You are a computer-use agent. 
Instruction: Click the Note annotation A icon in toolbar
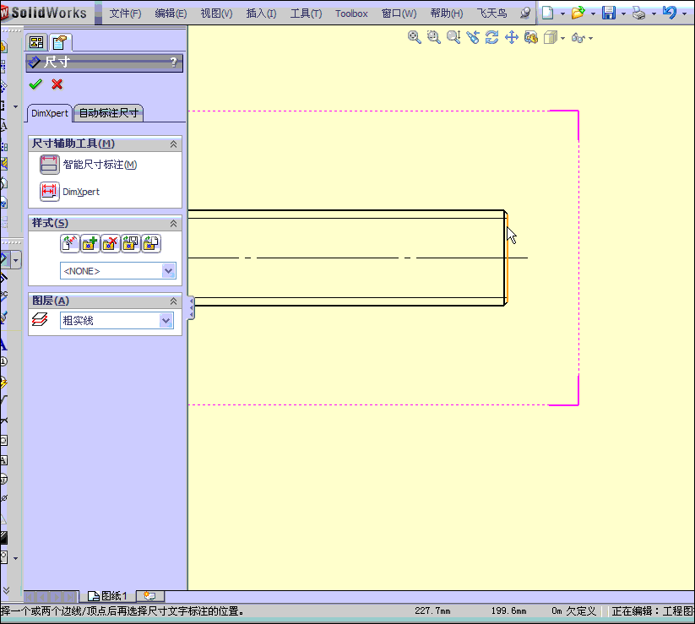pyautogui.click(x=3, y=344)
